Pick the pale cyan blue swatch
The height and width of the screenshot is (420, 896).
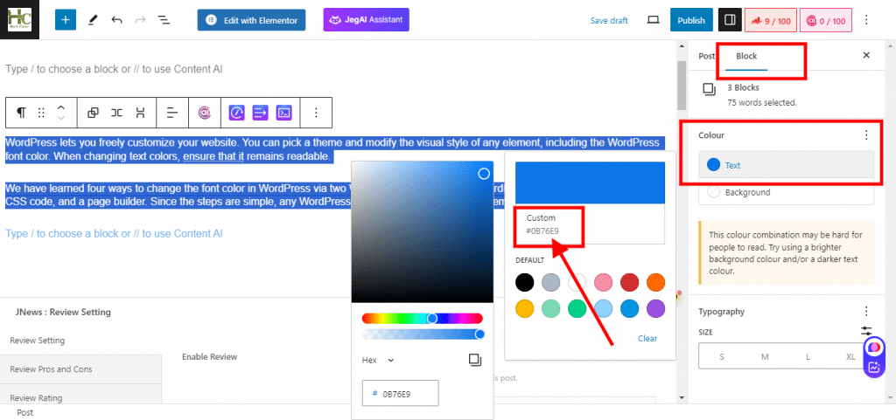tap(604, 308)
